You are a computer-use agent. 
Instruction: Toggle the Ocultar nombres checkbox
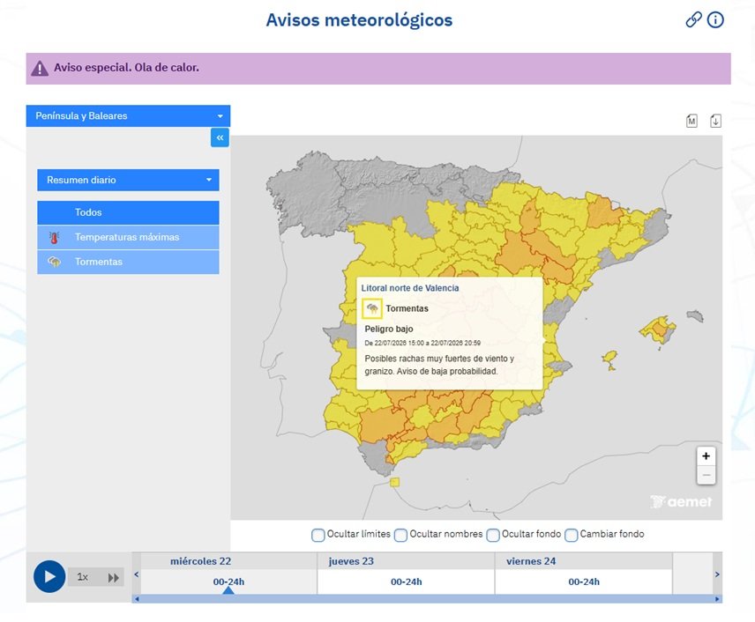click(400, 535)
